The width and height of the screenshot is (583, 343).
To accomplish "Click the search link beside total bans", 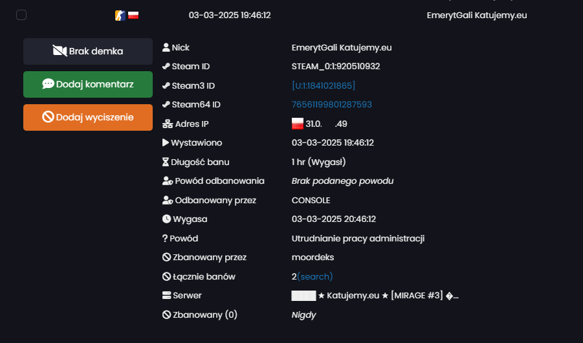I will click(x=314, y=276).
